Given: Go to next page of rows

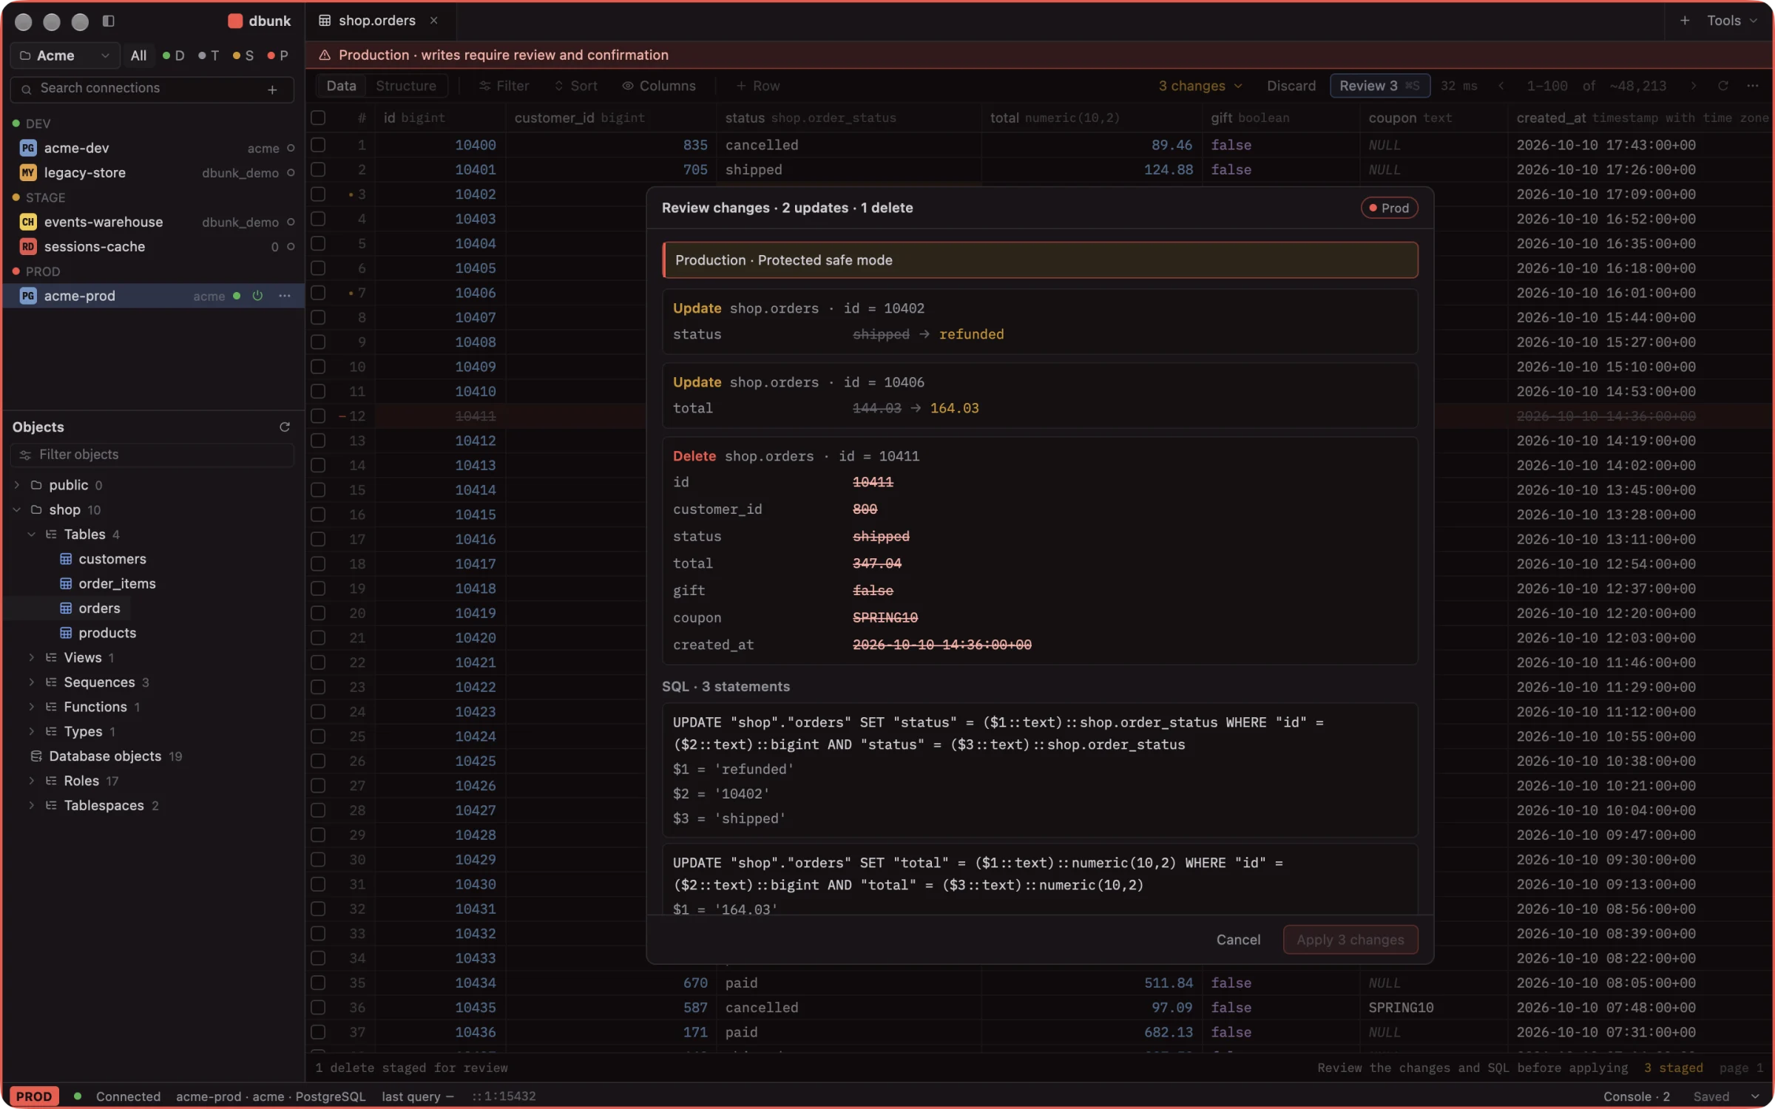Looking at the screenshot, I should (x=1693, y=86).
